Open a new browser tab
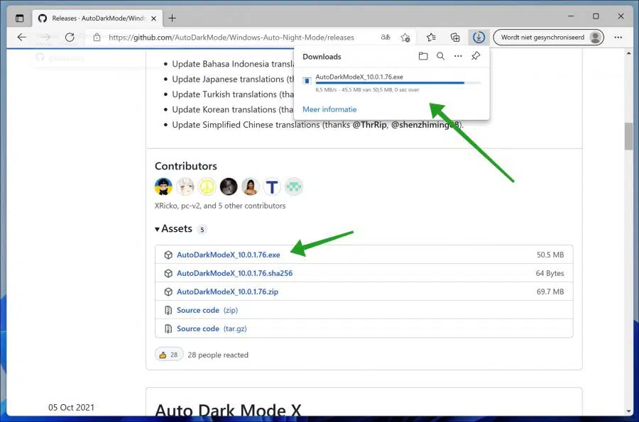 pos(173,18)
